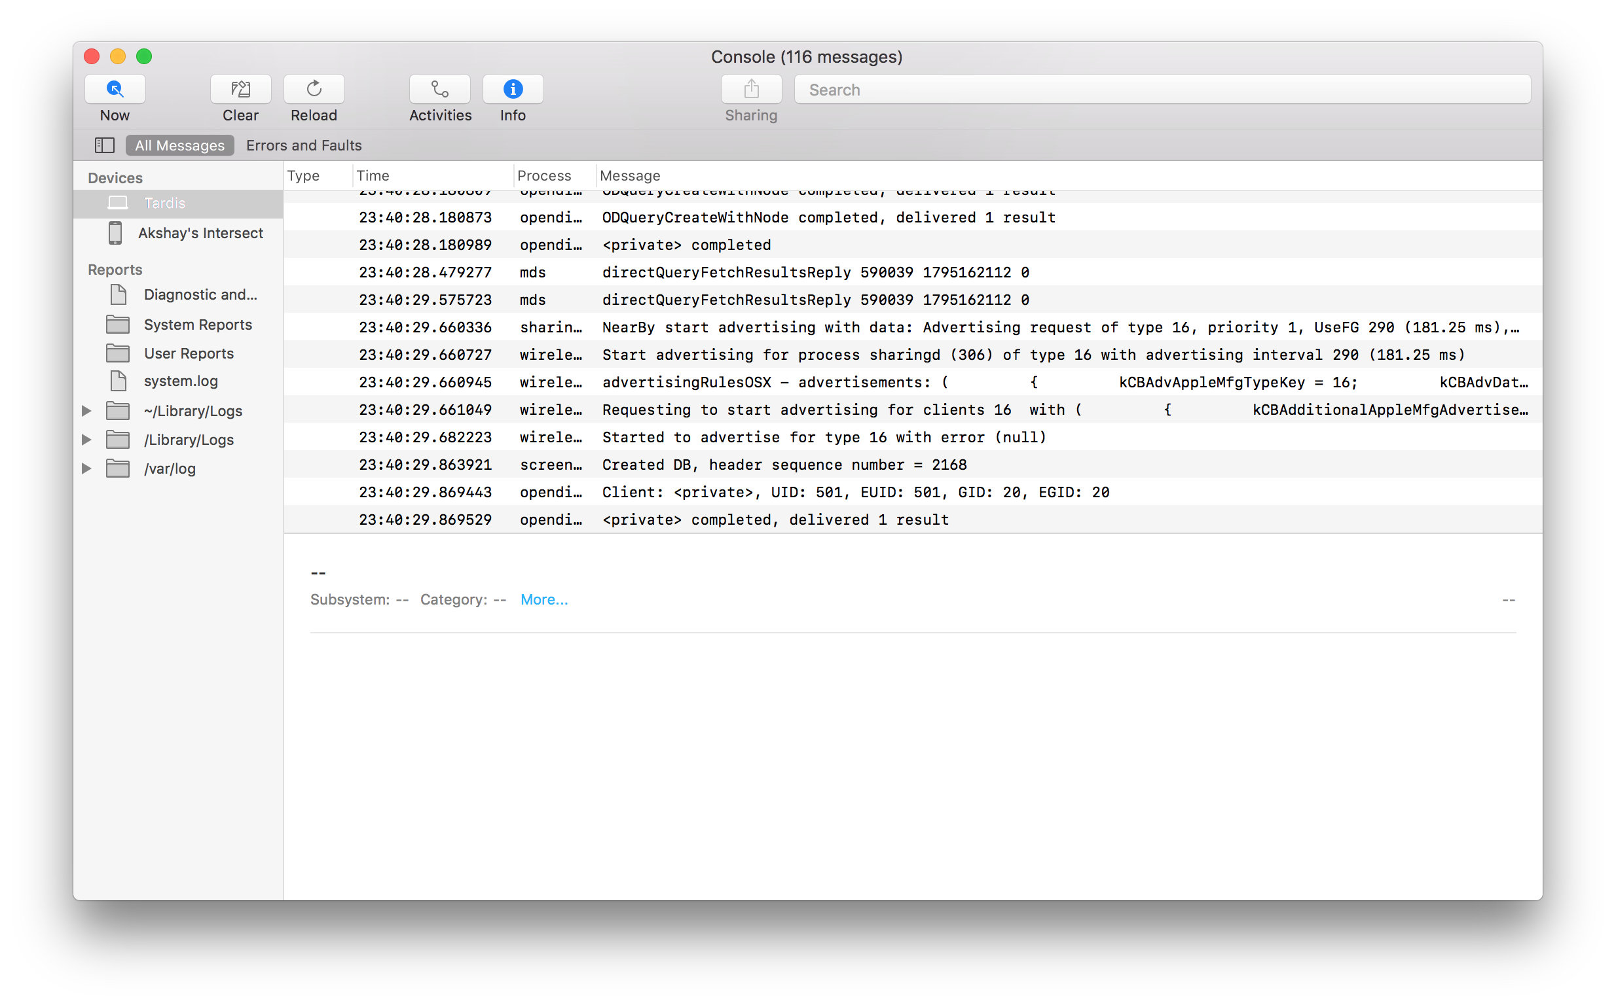Click the Diagnostic document icon

point(119,294)
